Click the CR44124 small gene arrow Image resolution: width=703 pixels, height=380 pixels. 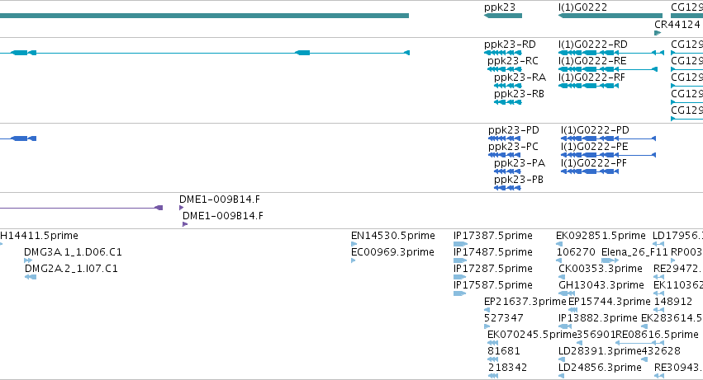(658, 33)
